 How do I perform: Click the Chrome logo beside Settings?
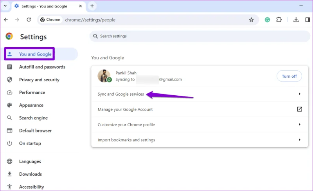pos(9,36)
